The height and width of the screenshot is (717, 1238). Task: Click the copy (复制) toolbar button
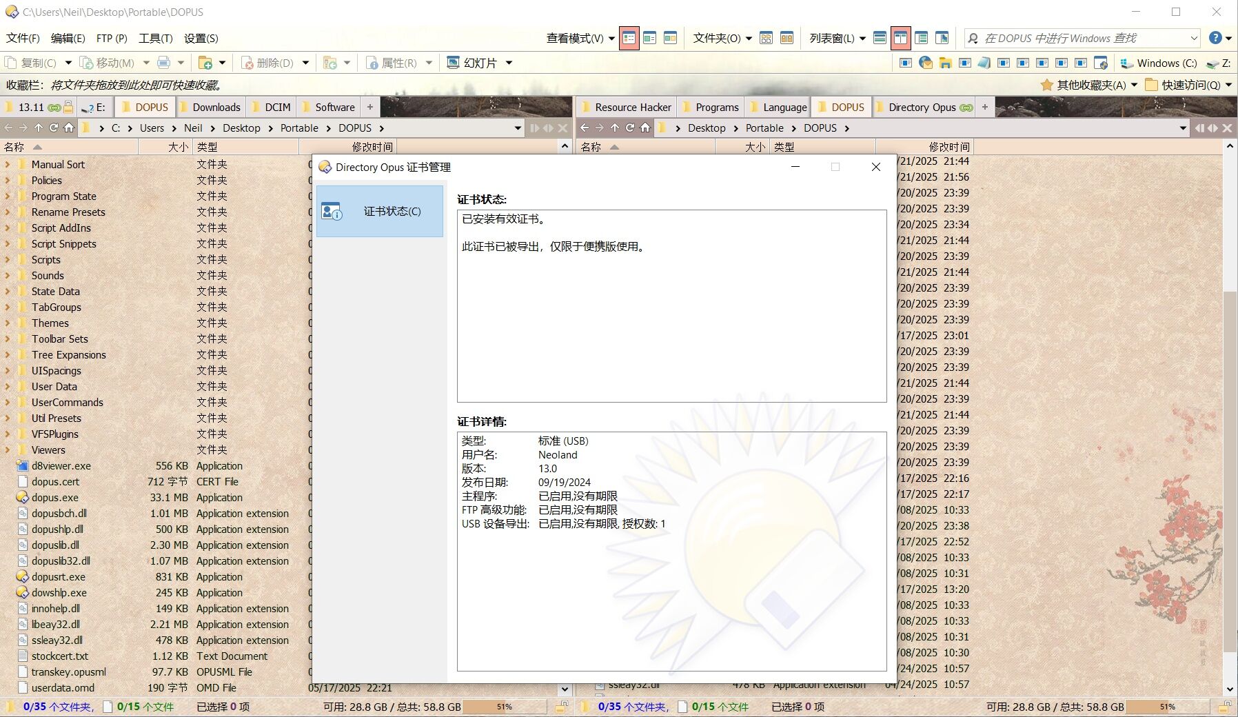tap(31, 63)
